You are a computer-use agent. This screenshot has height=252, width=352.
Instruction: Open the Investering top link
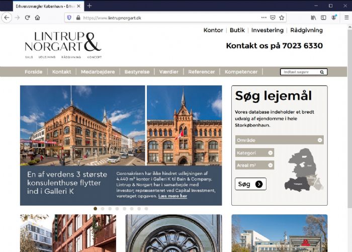(x=268, y=30)
